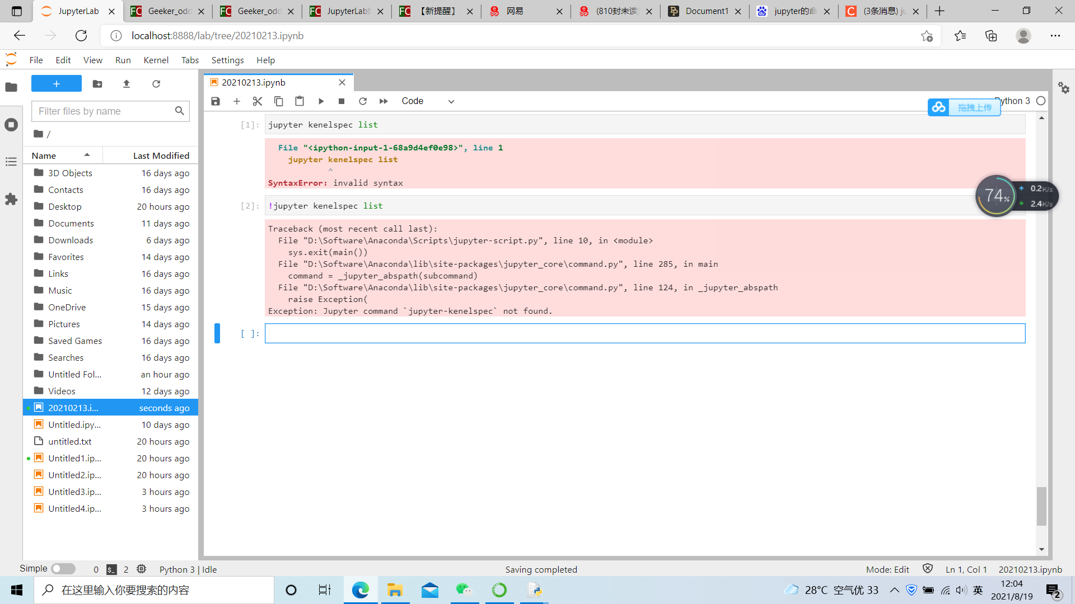
Task: Select the untitled.txt file
Action: (110, 441)
